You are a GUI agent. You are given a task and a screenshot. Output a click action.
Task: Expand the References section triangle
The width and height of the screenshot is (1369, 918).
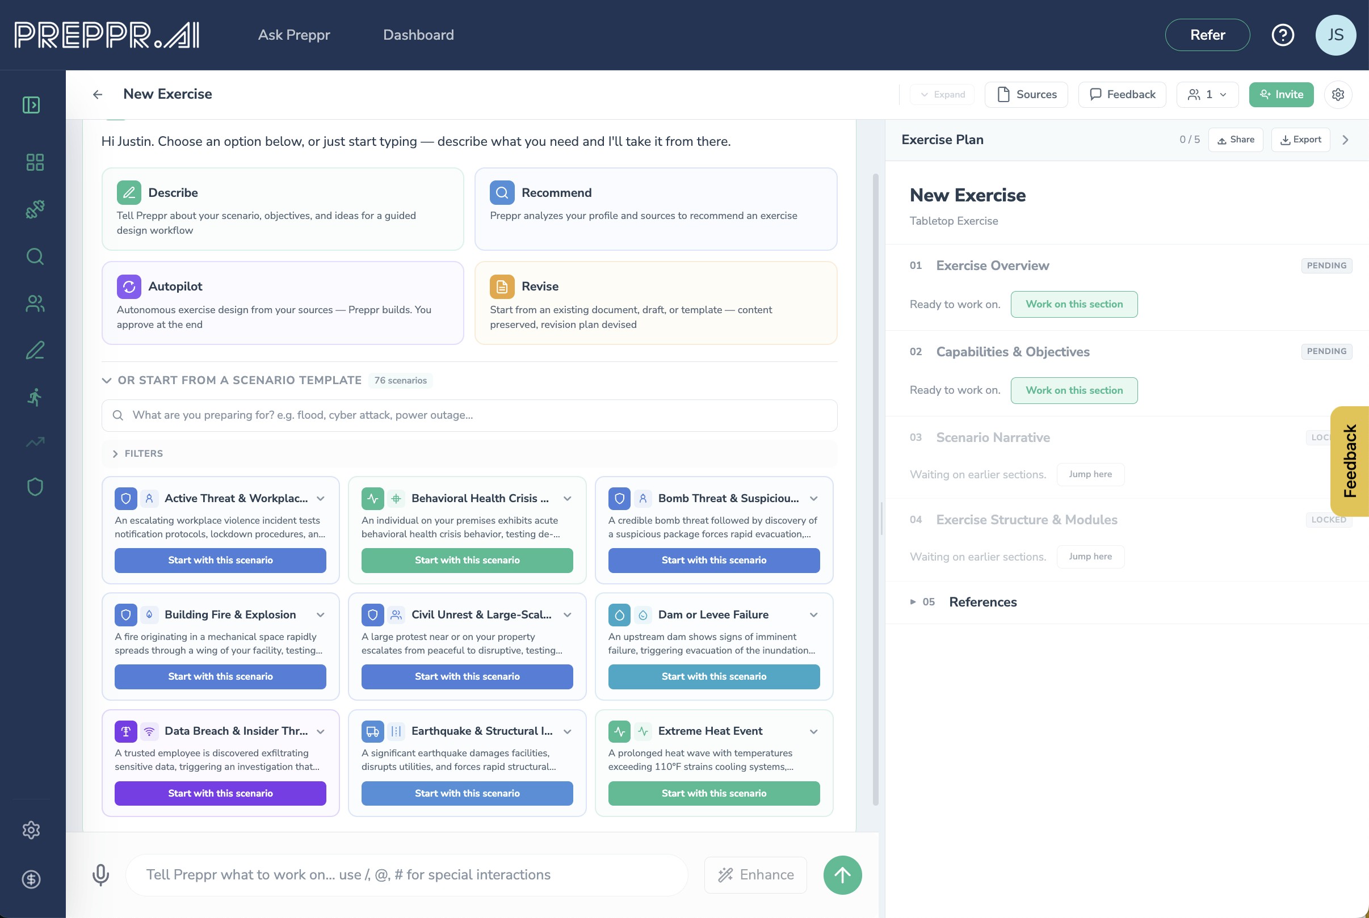(x=912, y=602)
